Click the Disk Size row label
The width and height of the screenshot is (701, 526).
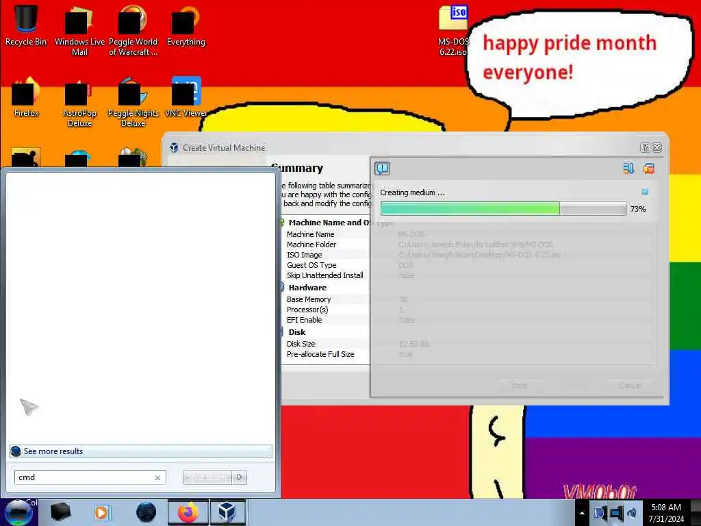click(x=301, y=344)
